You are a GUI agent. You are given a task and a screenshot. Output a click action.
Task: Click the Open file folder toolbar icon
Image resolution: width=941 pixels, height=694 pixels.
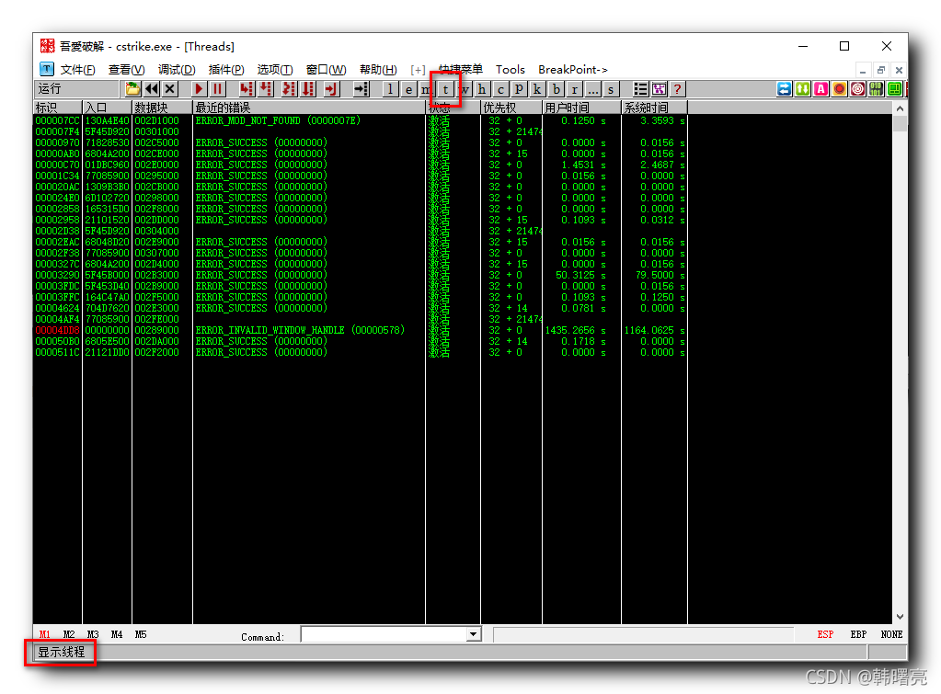tap(132, 89)
